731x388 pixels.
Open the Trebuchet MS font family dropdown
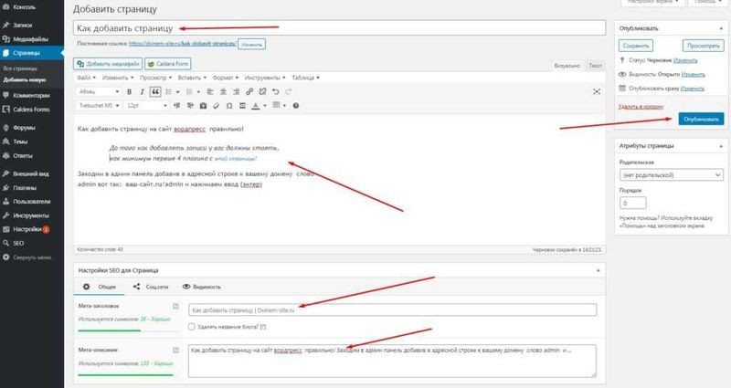coord(99,106)
